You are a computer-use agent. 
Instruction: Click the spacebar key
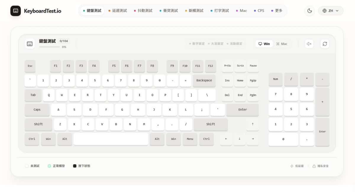tap(111, 139)
